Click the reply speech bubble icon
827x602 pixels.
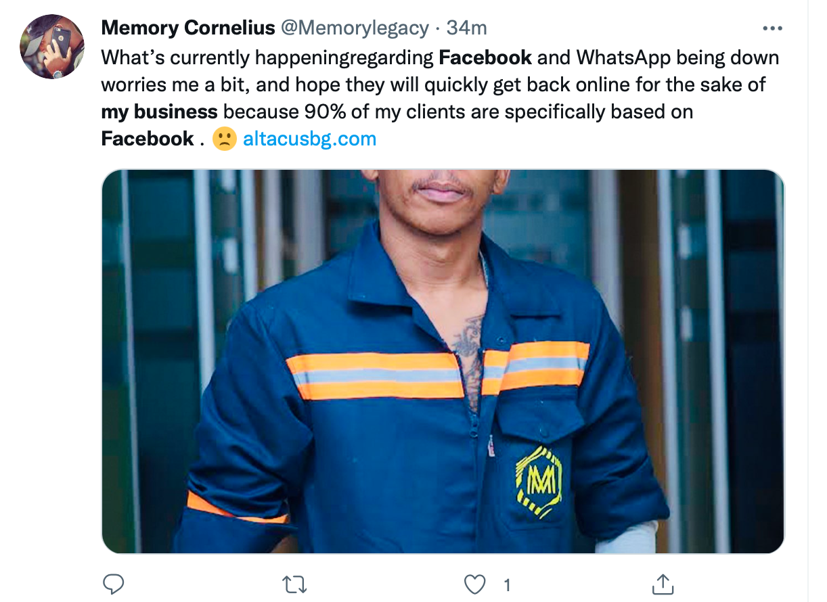[x=113, y=584]
